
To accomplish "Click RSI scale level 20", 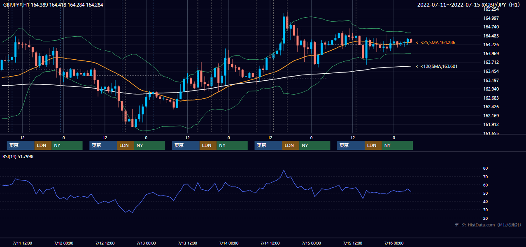I will tap(486, 218).
